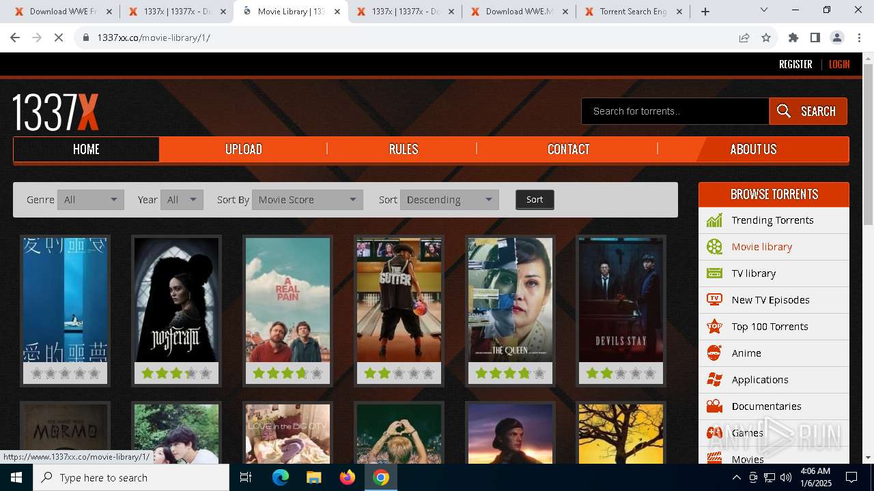
Task: Open Chrome's three-dot menu
Action: (858, 38)
